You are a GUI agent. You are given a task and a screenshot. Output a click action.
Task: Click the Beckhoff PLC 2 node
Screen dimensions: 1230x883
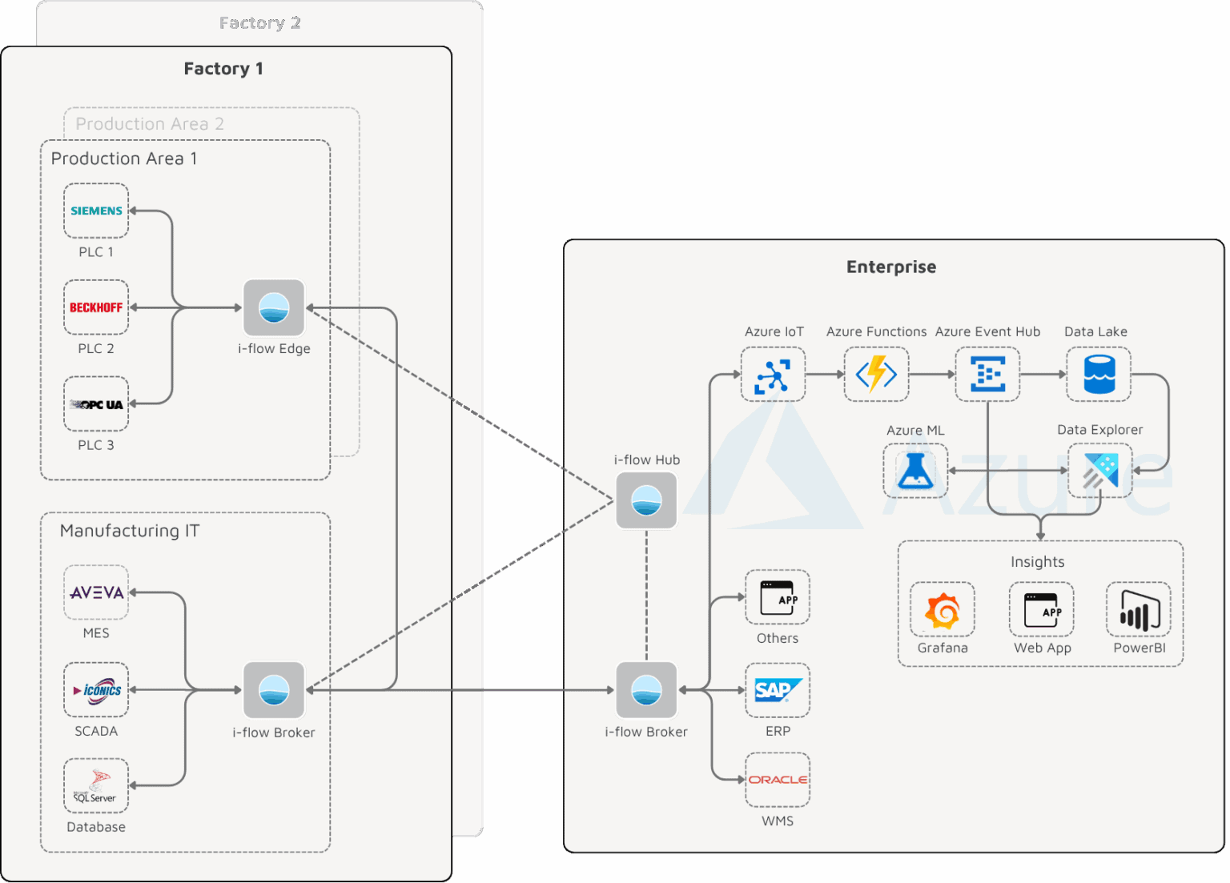[x=95, y=307]
